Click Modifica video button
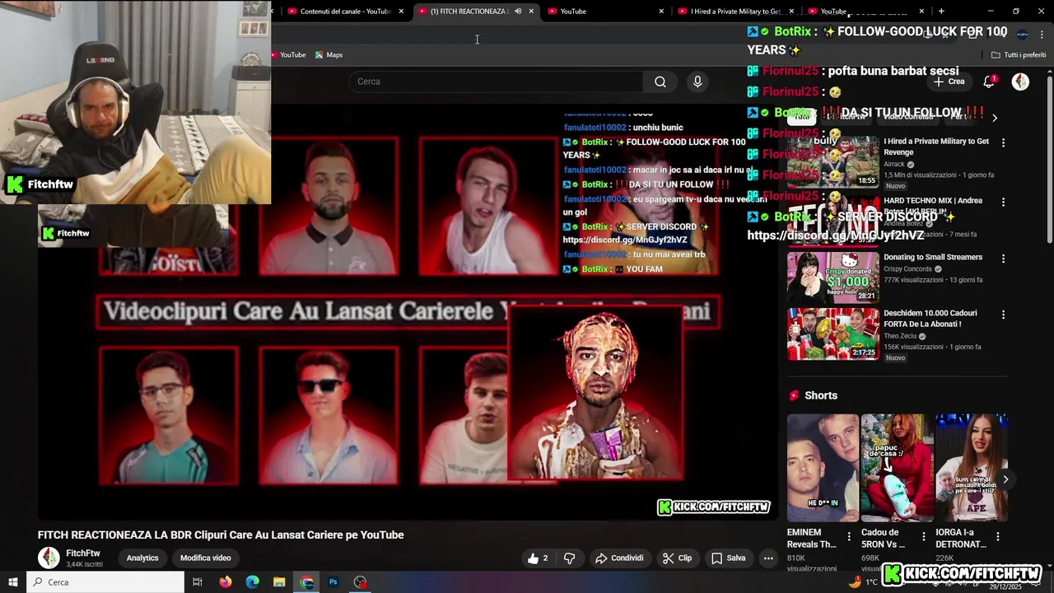The width and height of the screenshot is (1054, 593). (206, 558)
